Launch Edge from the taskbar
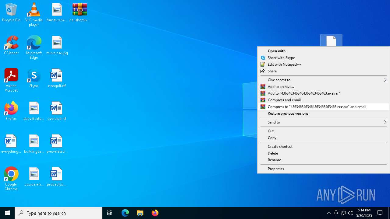390x219 pixels. click(x=125, y=213)
